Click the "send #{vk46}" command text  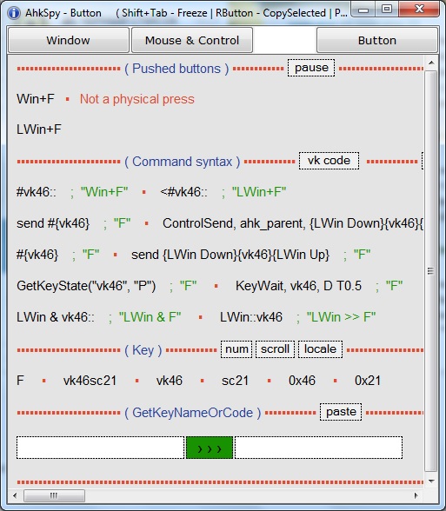[x=53, y=223]
